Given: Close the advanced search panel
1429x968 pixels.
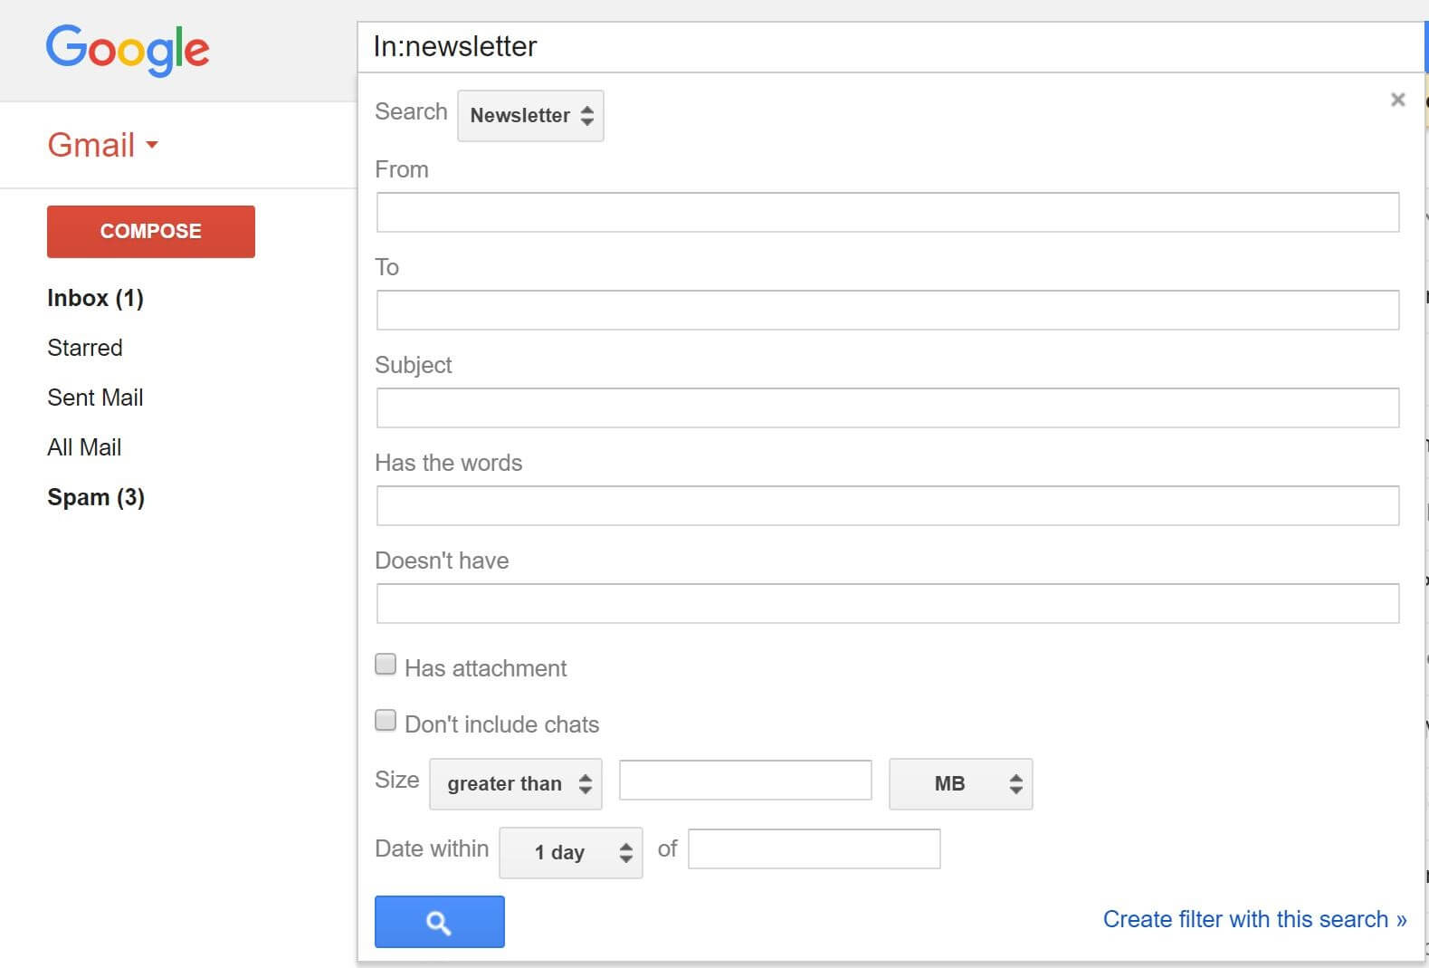Looking at the screenshot, I should [x=1397, y=100].
